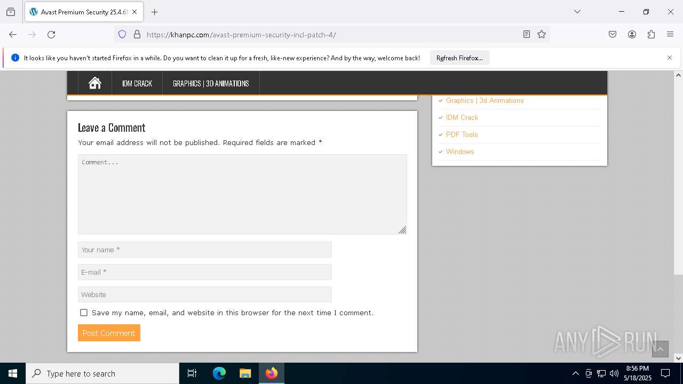Image resolution: width=683 pixels, height=384 pixels.
Task: Open IDM Crack sidebar category link
Action: [462, 117]
